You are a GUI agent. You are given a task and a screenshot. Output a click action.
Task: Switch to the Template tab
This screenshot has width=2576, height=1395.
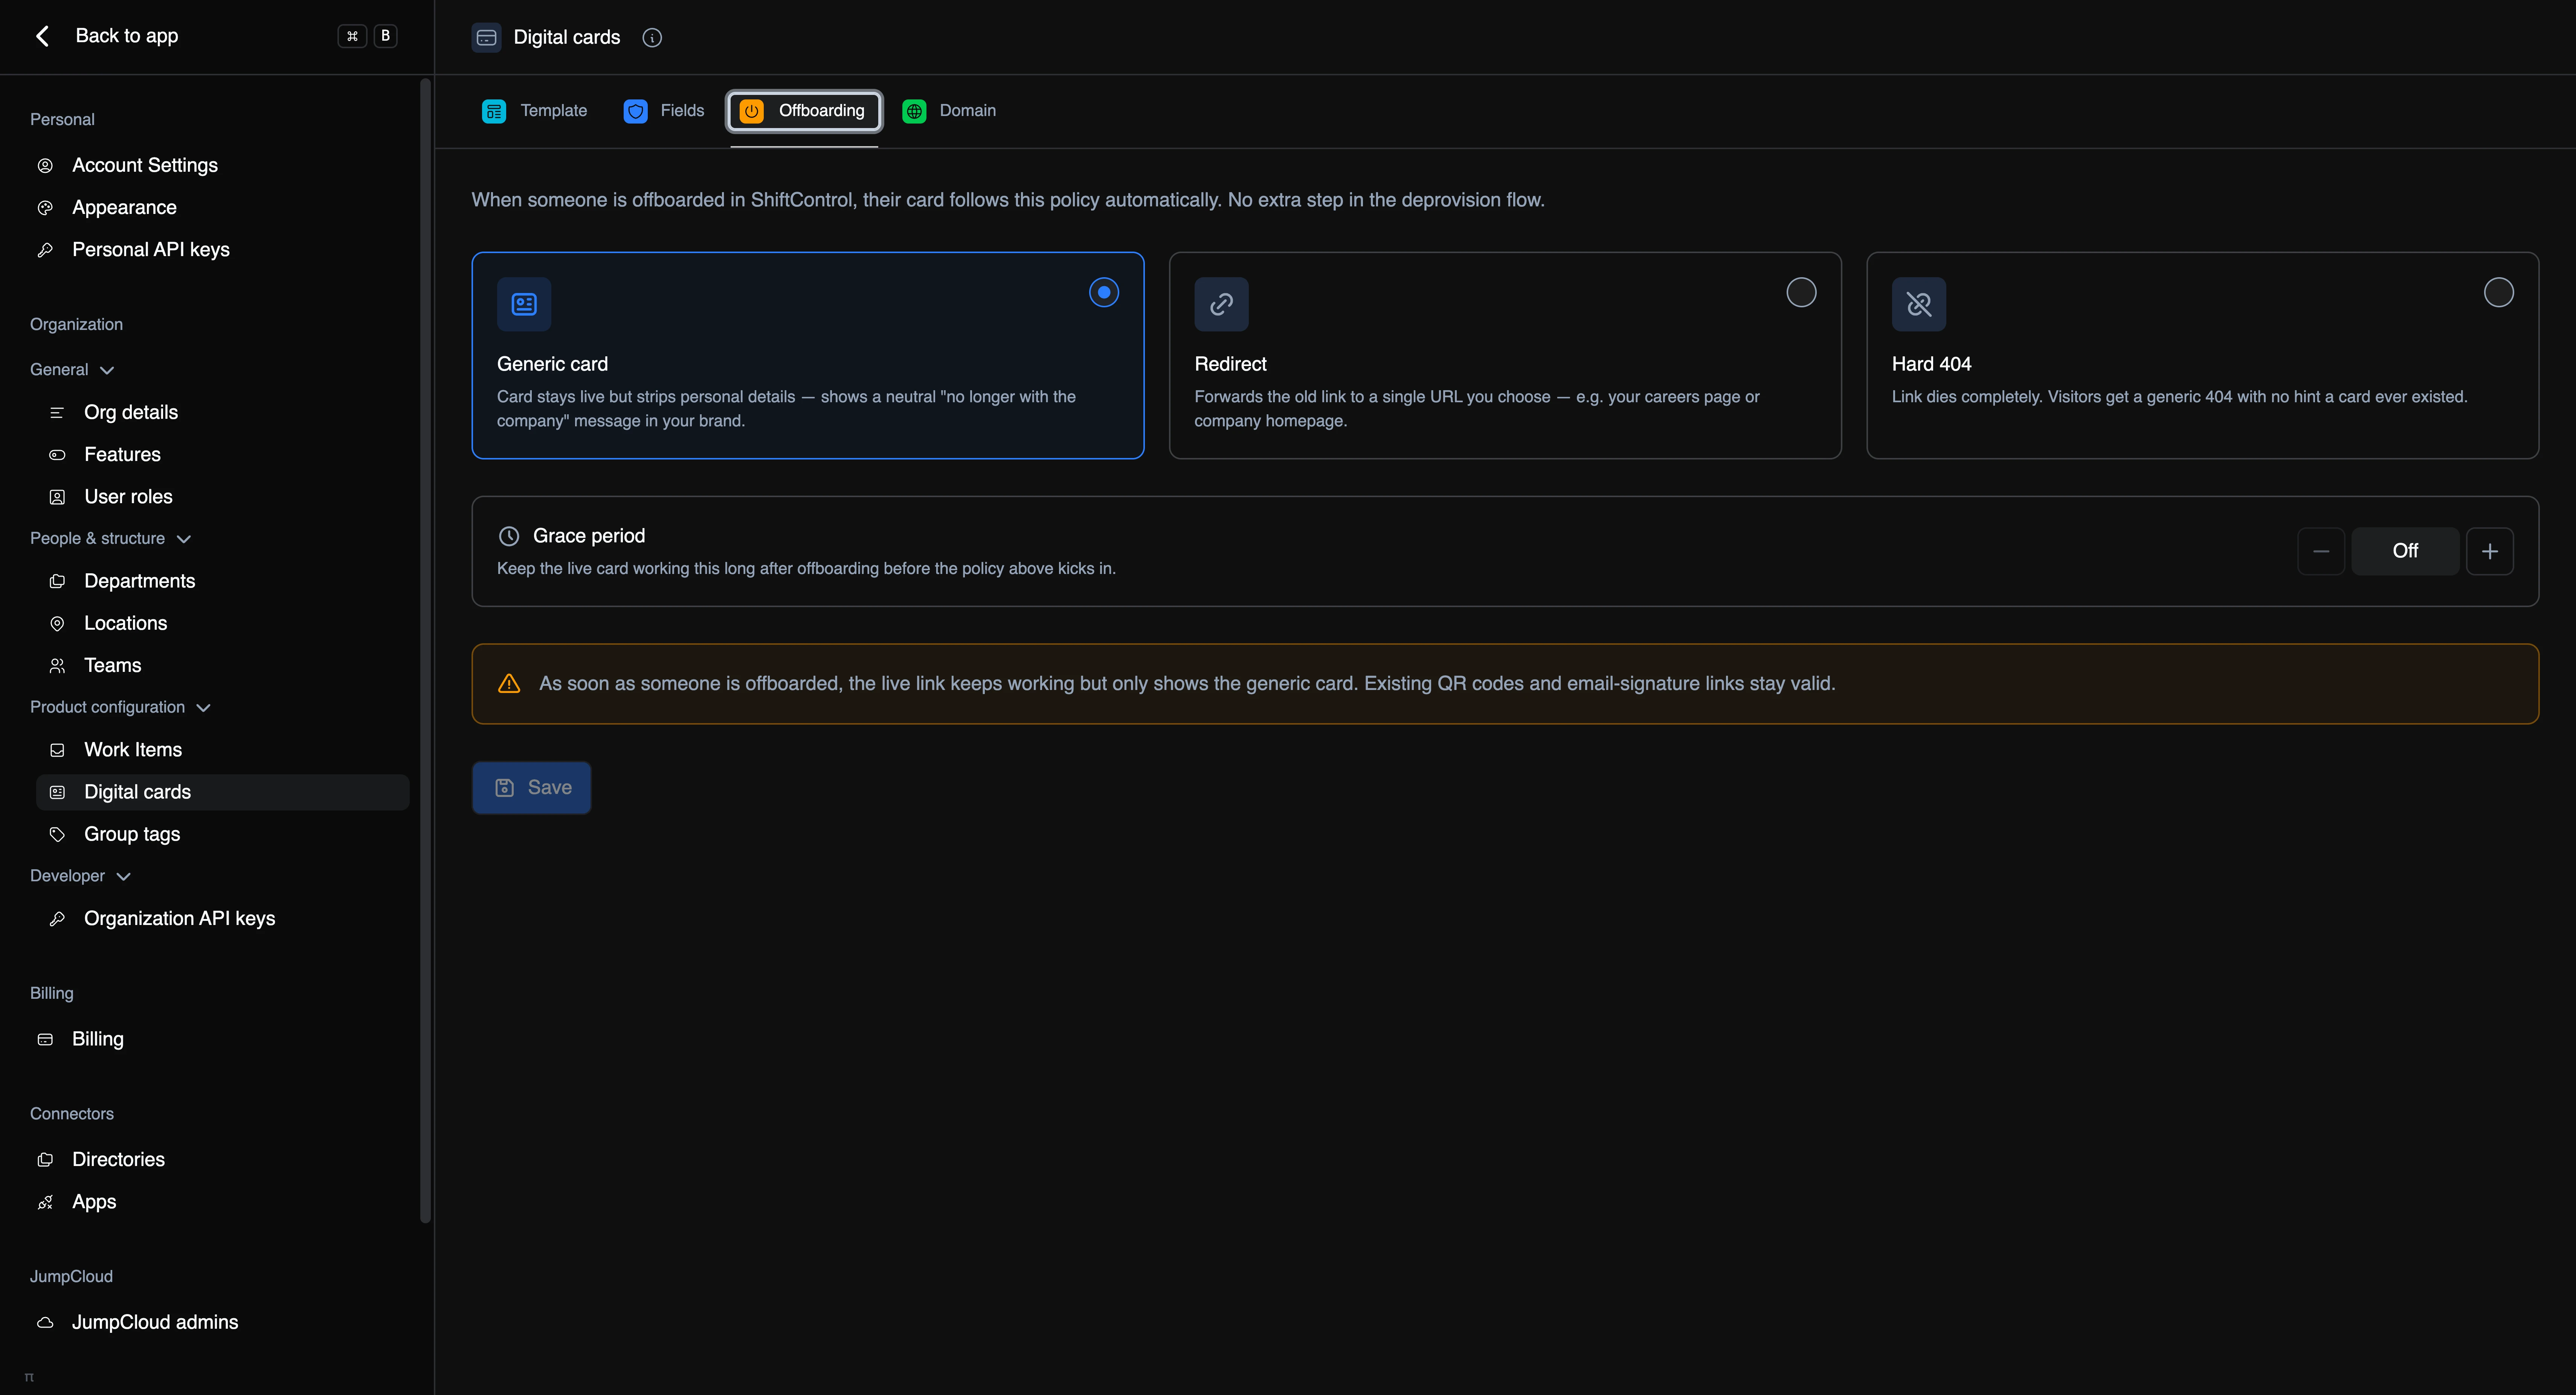(535, 111)
